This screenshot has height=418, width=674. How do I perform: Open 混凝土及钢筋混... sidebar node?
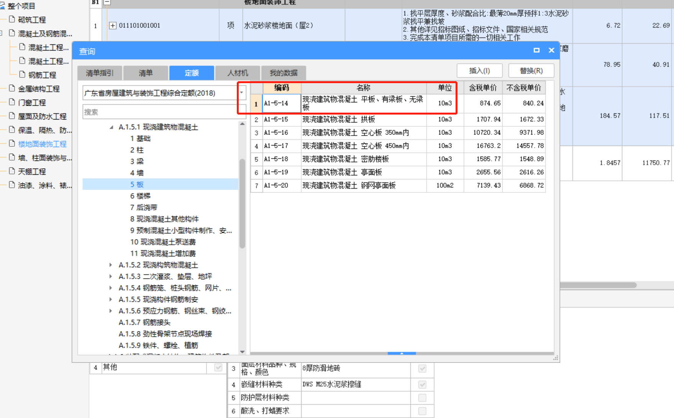(x=45, y=34)
